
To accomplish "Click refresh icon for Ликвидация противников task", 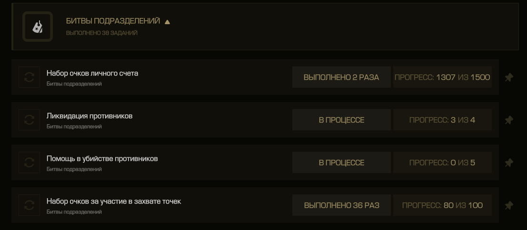I will pyautogui.click(x=29, y=120).
